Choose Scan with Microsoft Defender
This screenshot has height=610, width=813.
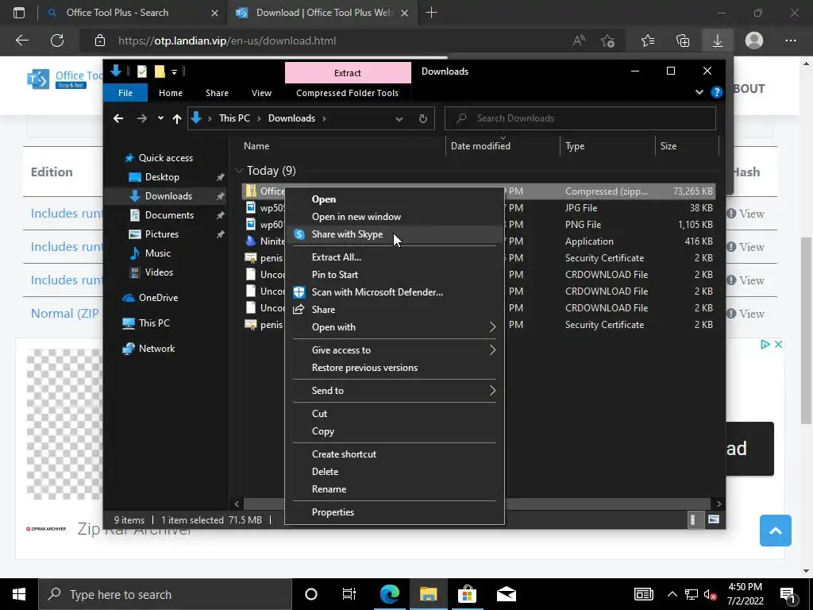[377, 292]
